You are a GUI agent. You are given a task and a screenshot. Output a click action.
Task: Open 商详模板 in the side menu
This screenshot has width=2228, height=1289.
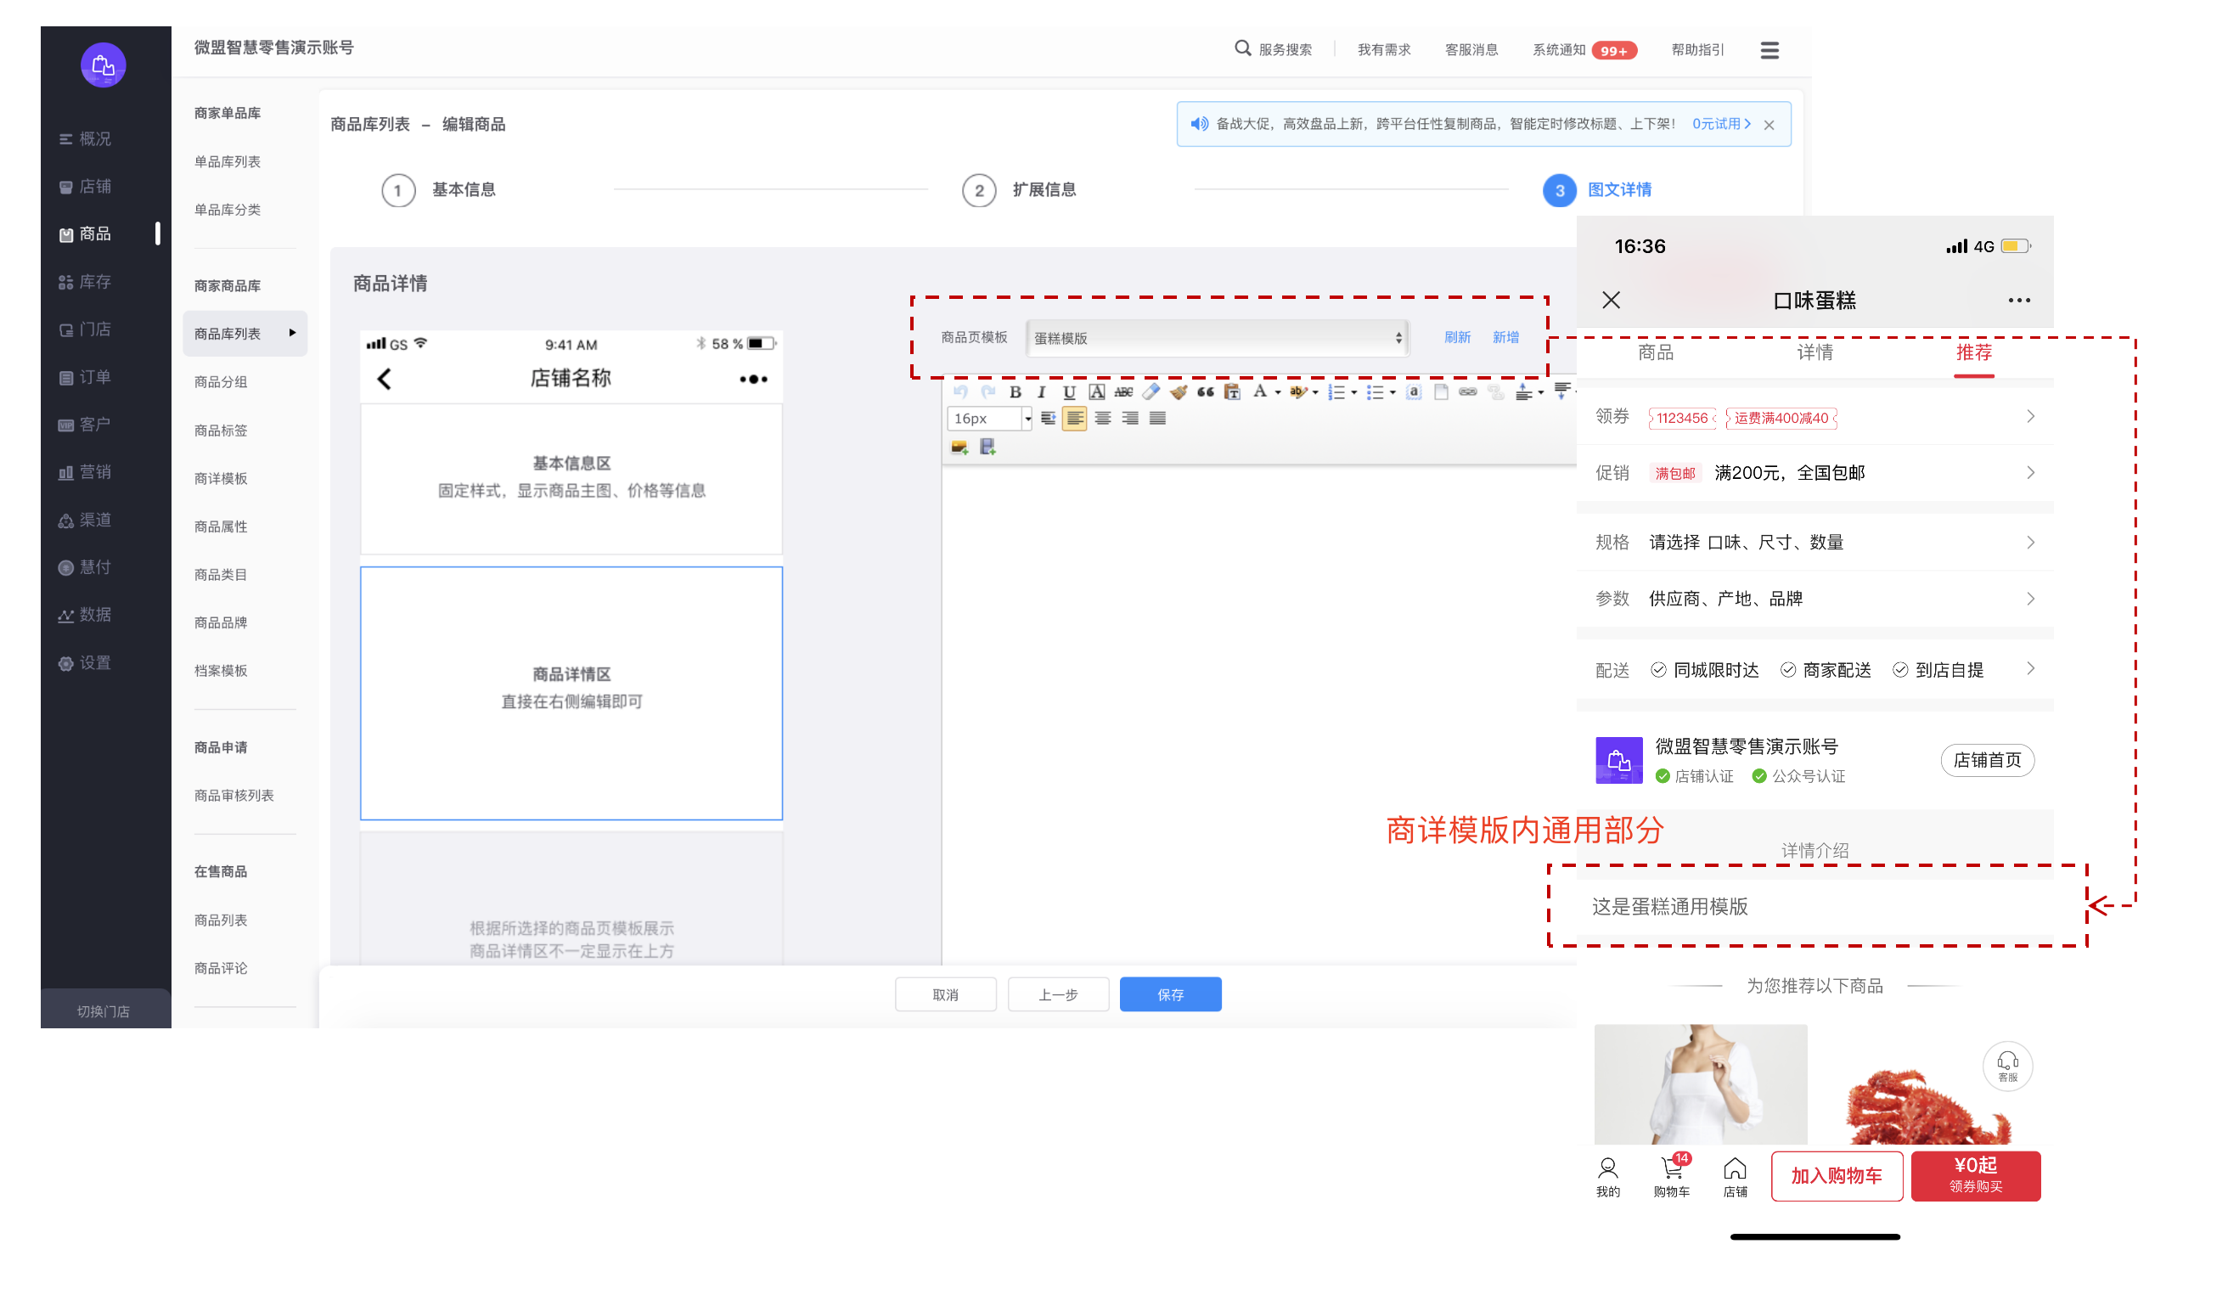tap(221, 478)
